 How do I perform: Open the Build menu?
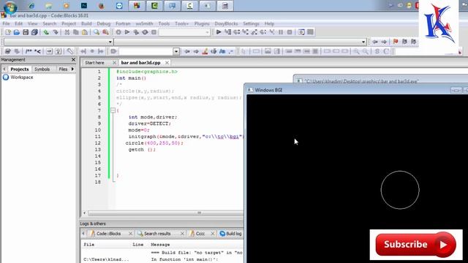coord(86,23)
